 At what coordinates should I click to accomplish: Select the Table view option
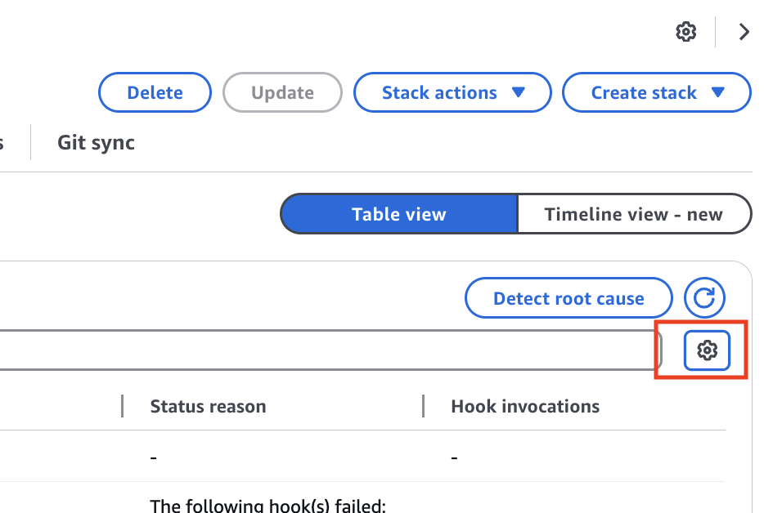[399, 214]
